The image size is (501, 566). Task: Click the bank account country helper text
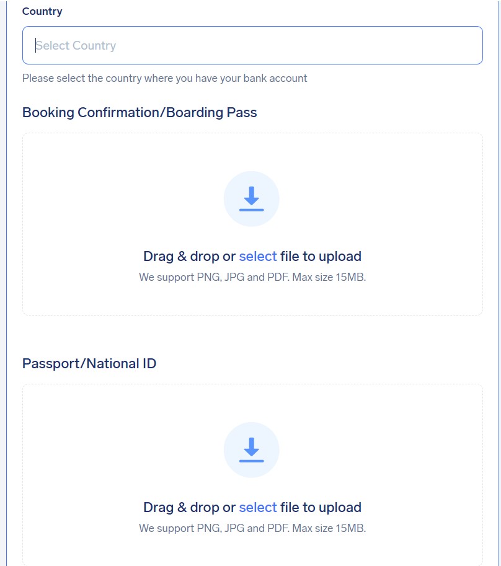point(164,78)
